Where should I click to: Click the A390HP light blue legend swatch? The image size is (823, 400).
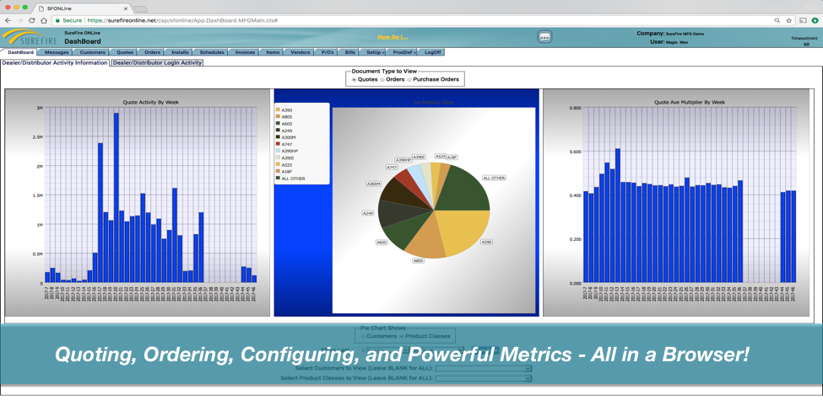tap(278, 151)
